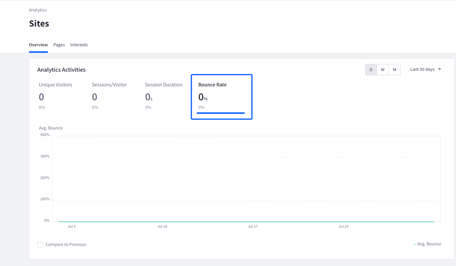Select the W weekly interval button
Image resolution: width=456 pixels, height=266 pixels.
(383, 70)
